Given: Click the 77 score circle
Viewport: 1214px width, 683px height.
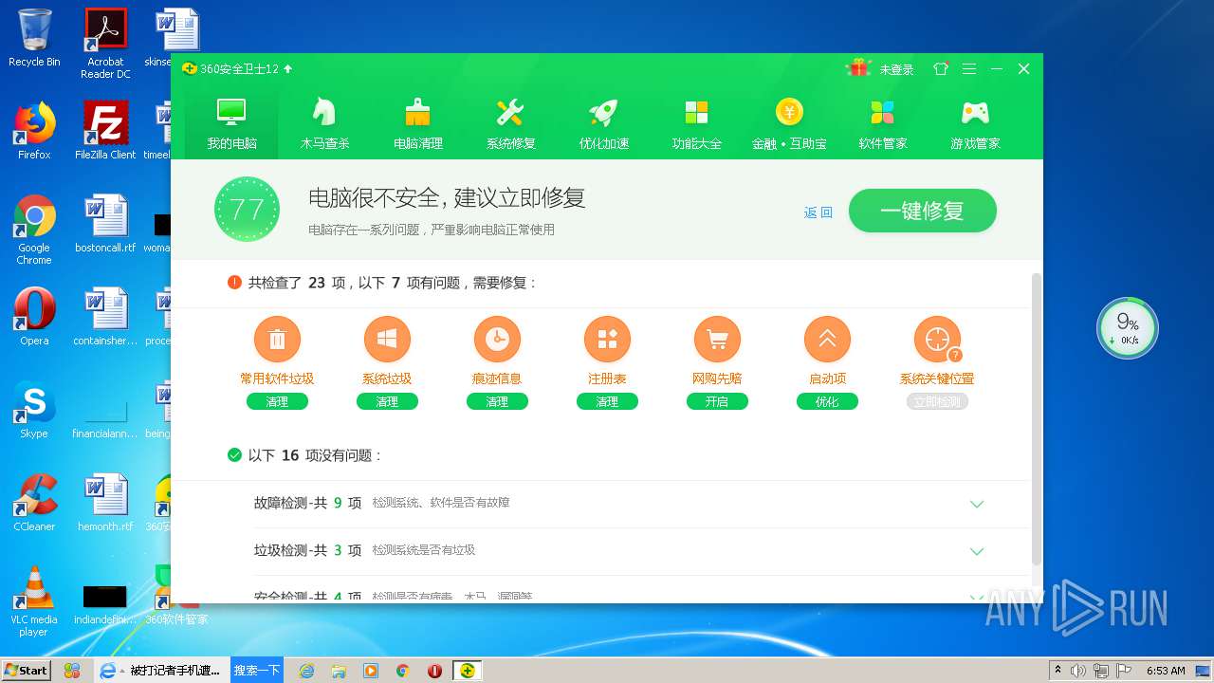Looking at the screenshot, I should point(247,209).
